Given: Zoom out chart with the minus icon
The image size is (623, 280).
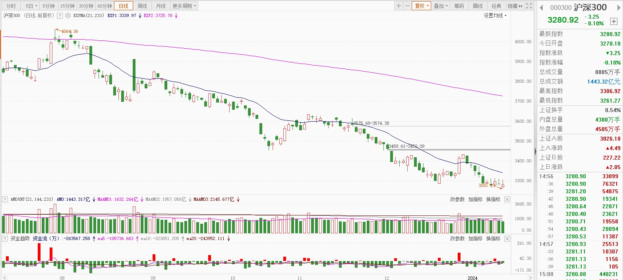Looking at the screenshot, I should point(407,6).
